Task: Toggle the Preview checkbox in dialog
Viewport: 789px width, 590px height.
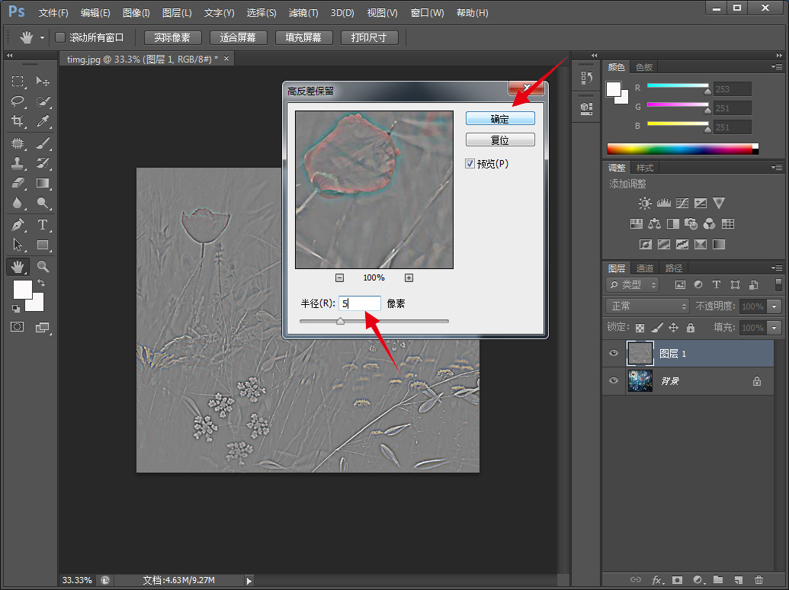Action: pyautogui.click(x=470, y=163)
